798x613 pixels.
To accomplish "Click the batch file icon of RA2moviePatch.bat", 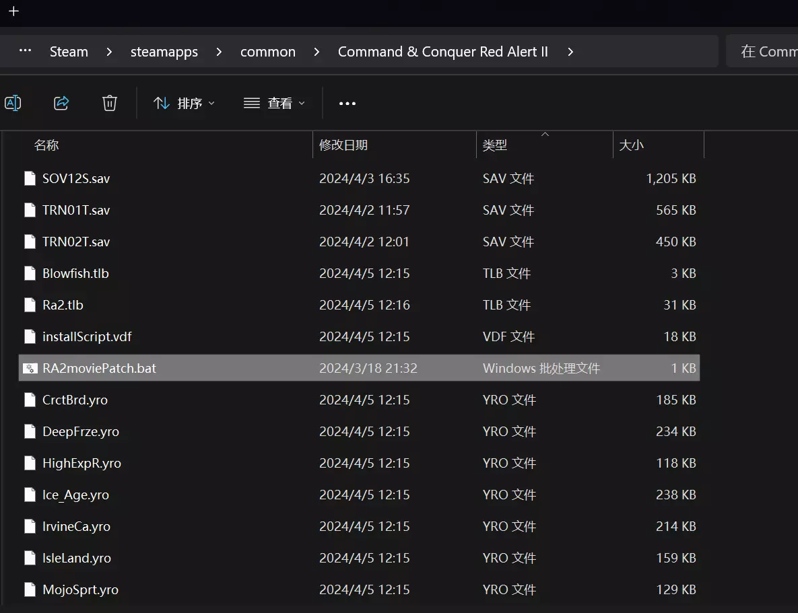I will (30, 368).
